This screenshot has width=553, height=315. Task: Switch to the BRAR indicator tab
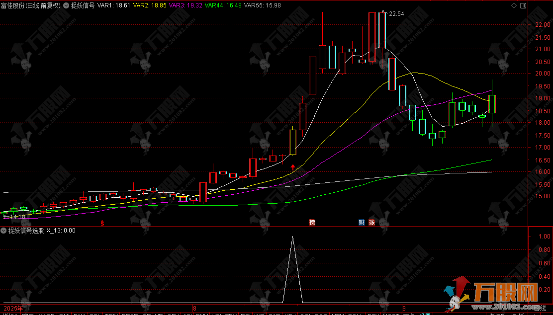(x=130, y=313)
